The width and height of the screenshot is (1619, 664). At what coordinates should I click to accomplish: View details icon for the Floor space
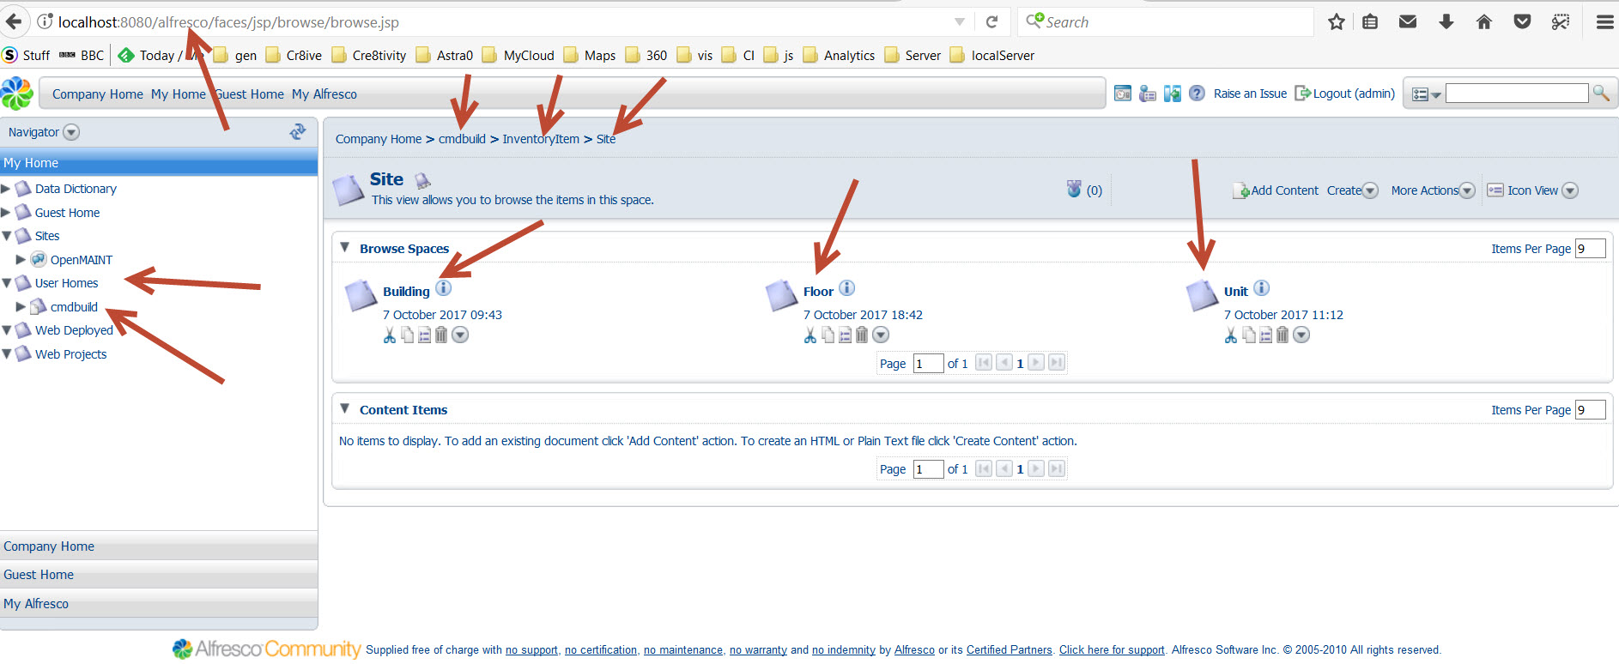[x=845, y=335]
